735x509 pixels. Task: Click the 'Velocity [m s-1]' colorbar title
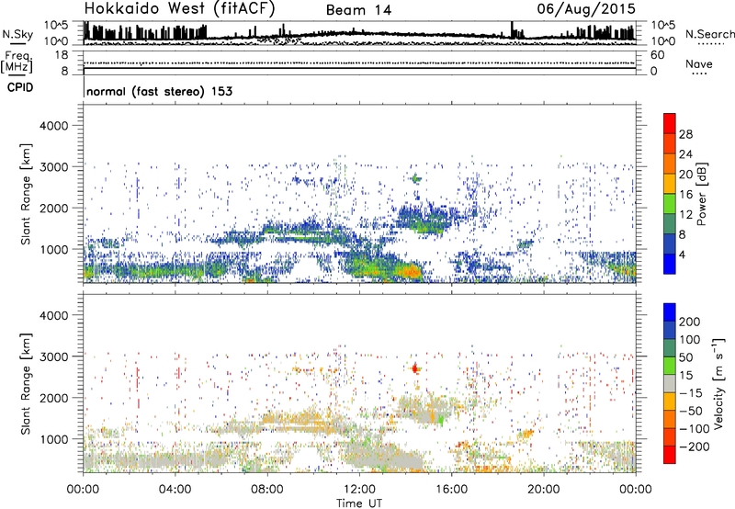pyautogui.click(x=718, y=383)
